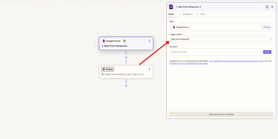Click the panel title New Form Response

187,7
